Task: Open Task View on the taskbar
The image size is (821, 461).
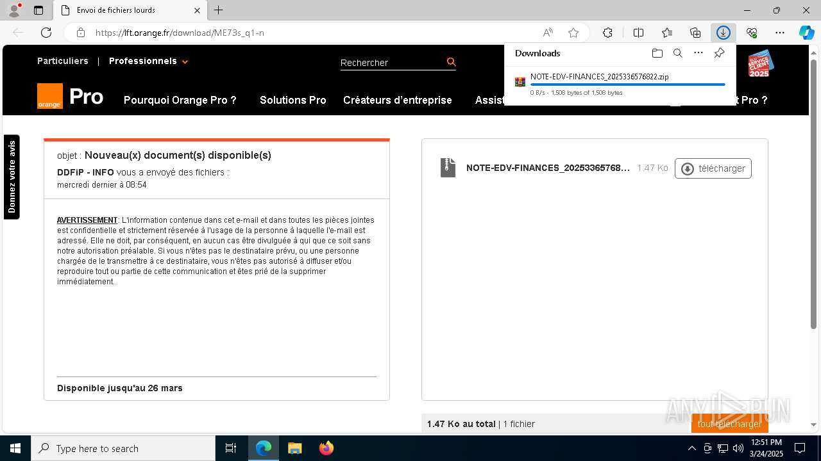Action: (231, 448)
